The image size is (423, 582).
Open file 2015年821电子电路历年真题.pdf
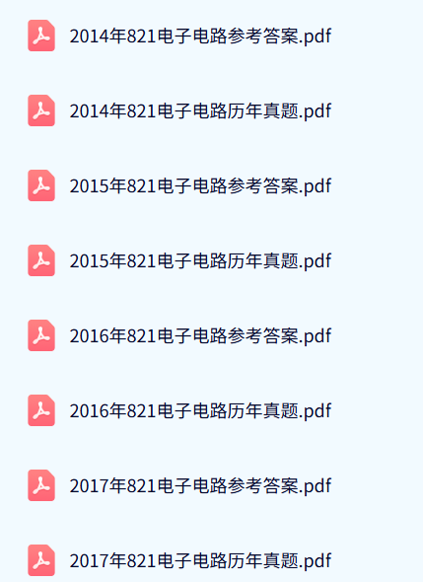pyautogui.click(x=200, y=261)
